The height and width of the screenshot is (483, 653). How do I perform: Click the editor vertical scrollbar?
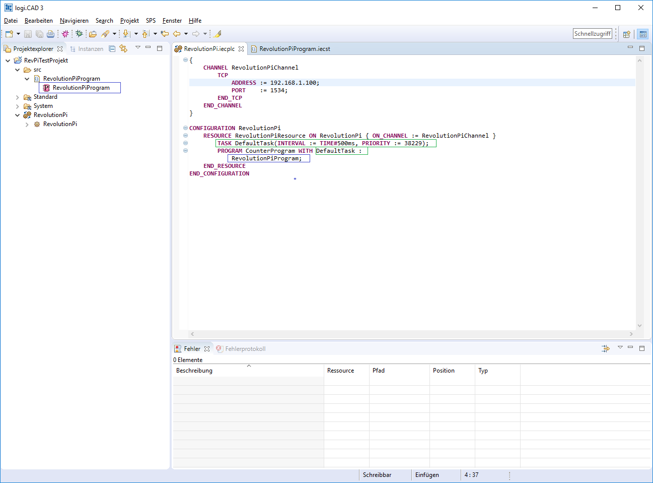[x=640, y=193]
